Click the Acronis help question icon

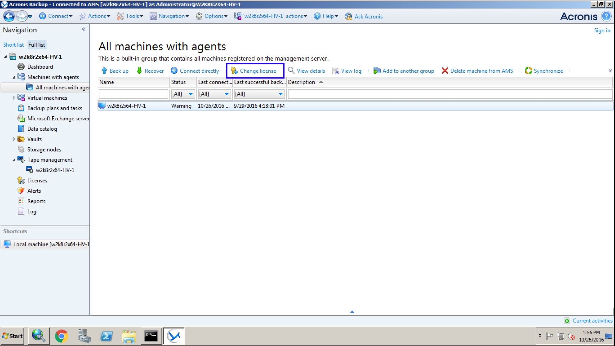pyautogui.click(x=606, y=16)
